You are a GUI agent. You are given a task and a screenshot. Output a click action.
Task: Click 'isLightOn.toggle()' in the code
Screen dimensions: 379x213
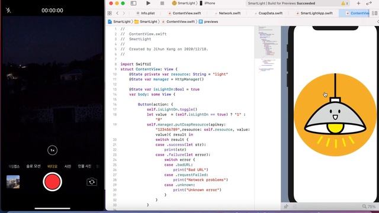178,109
